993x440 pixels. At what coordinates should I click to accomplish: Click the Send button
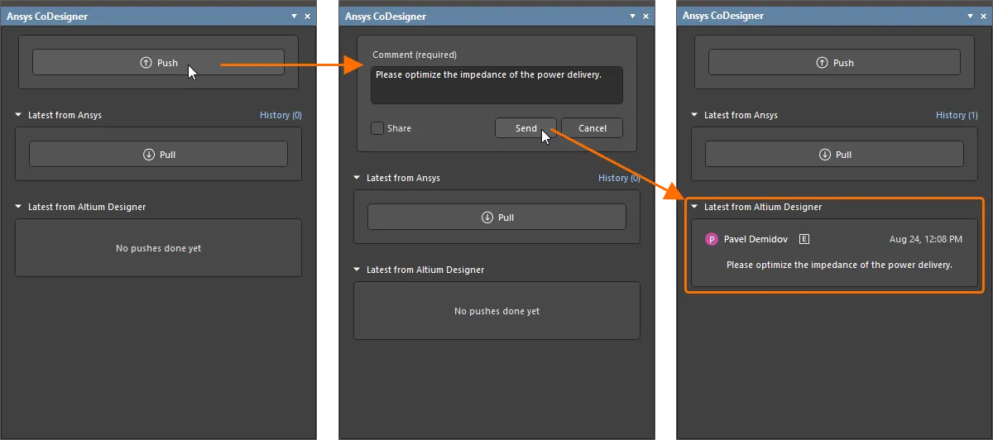coord(525,128)
